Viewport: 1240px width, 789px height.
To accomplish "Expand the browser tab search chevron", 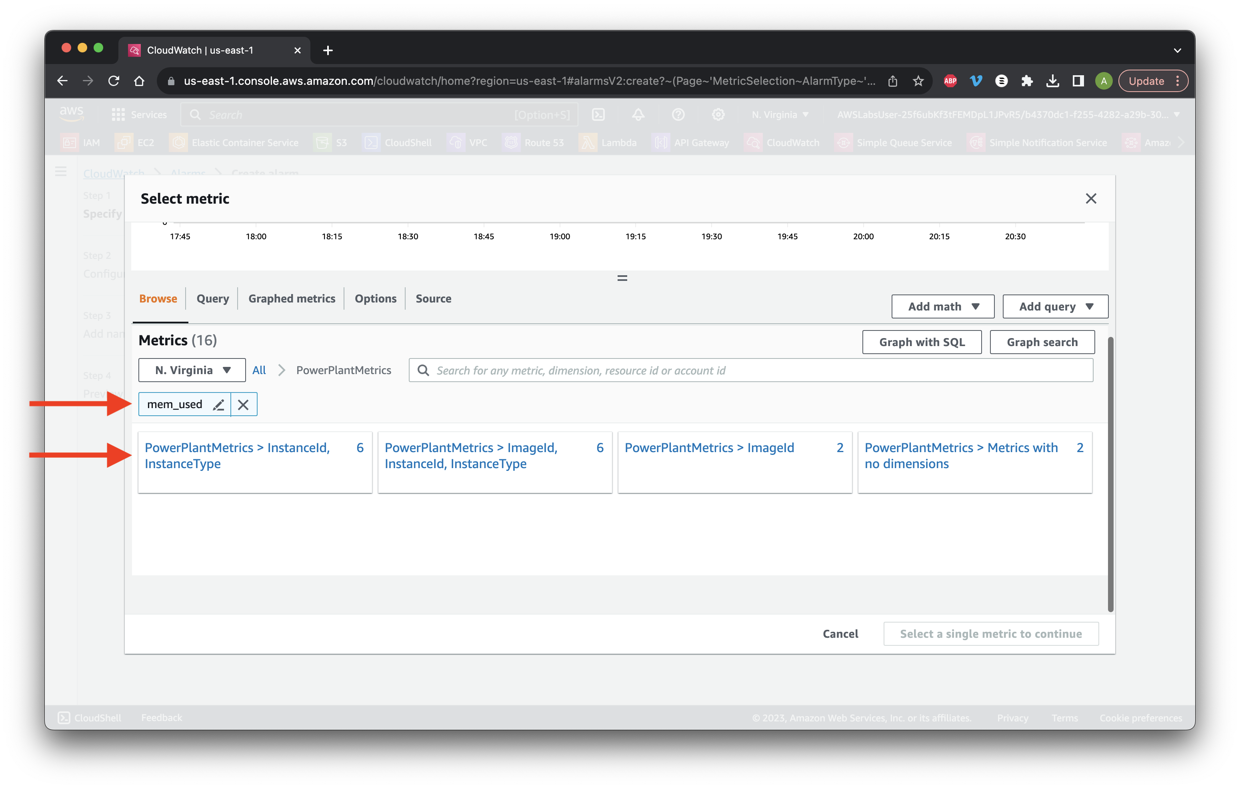I will pos(1177,50).
